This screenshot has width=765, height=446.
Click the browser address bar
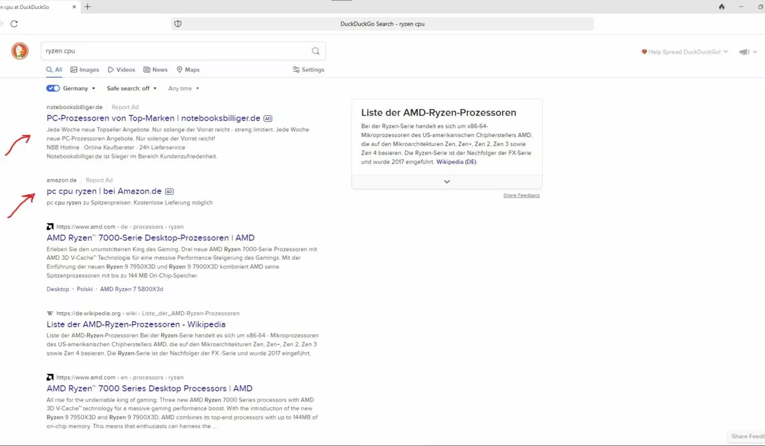382,24
